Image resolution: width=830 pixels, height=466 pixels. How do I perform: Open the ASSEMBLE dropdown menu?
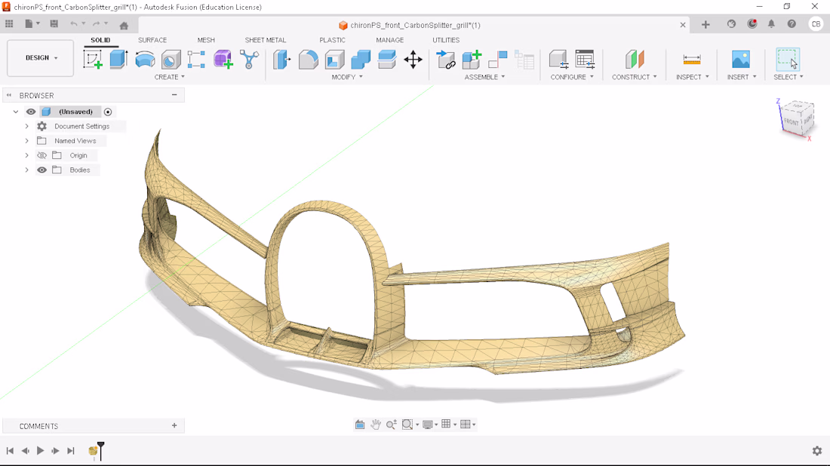tap(484, 77)
